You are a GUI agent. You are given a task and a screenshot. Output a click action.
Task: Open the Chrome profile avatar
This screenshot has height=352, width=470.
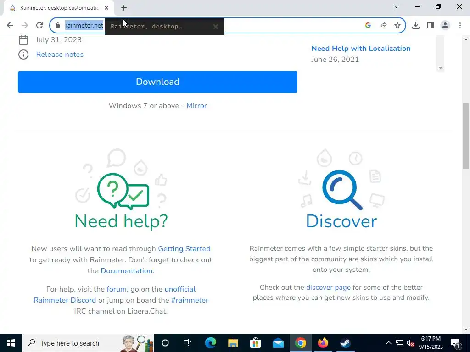tap(445, 26)
